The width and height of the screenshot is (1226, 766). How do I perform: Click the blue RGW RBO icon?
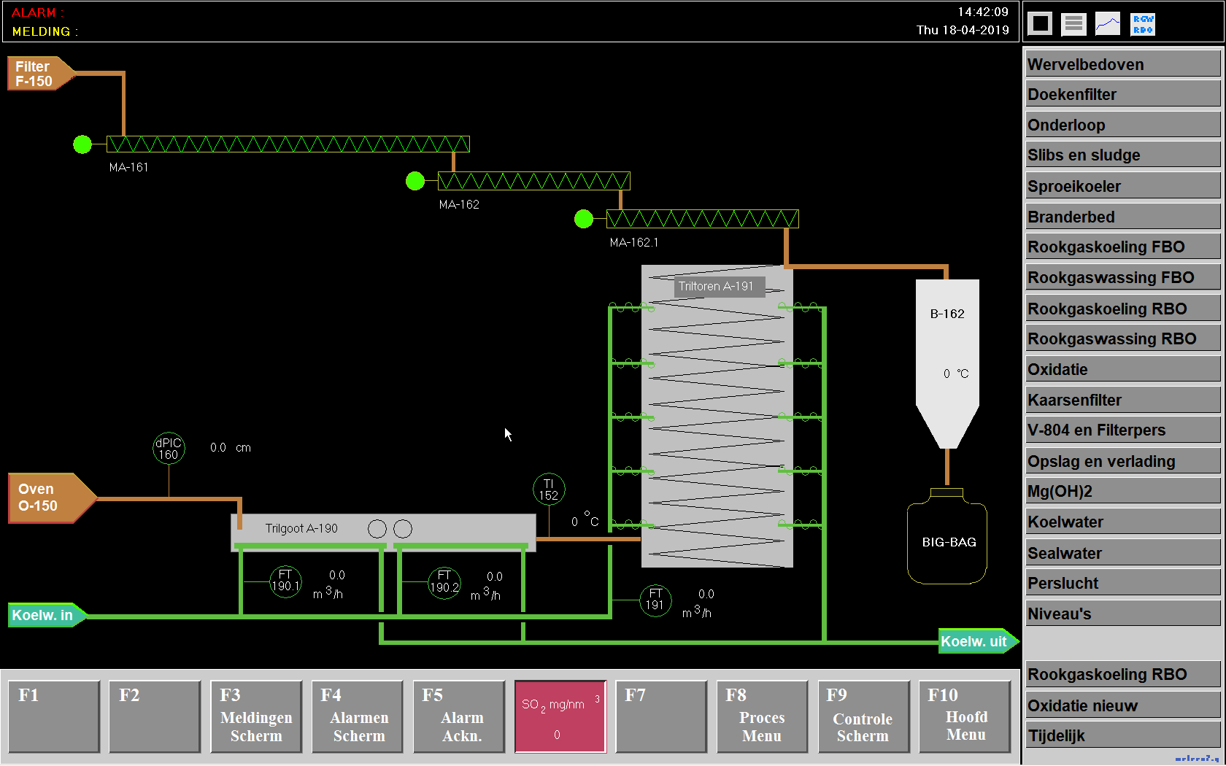1142,24
